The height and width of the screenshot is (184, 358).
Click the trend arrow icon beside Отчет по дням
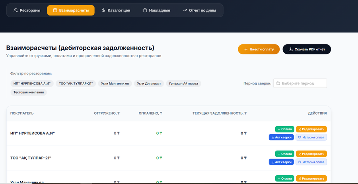point(185,10)
